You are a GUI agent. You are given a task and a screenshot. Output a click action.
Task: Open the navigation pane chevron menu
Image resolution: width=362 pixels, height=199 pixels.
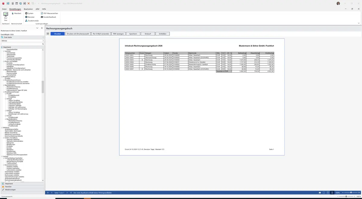pos(37,28)
